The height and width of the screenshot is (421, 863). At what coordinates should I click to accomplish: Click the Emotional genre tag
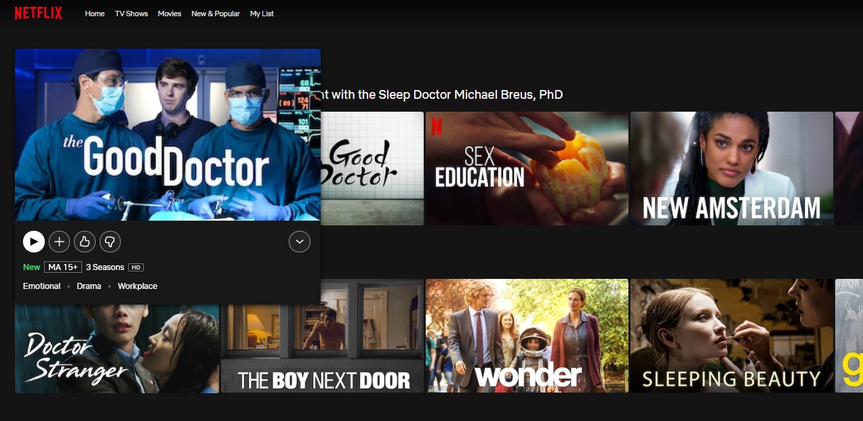tap(42, 286)
